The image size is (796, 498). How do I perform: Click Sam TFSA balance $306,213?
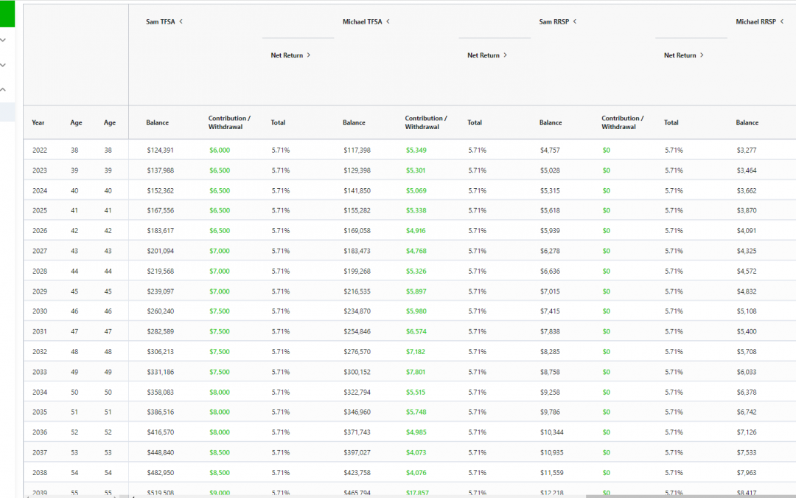coord(161,352)
